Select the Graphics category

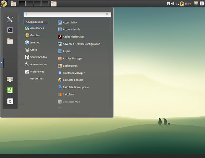click(x=33, y=35)
